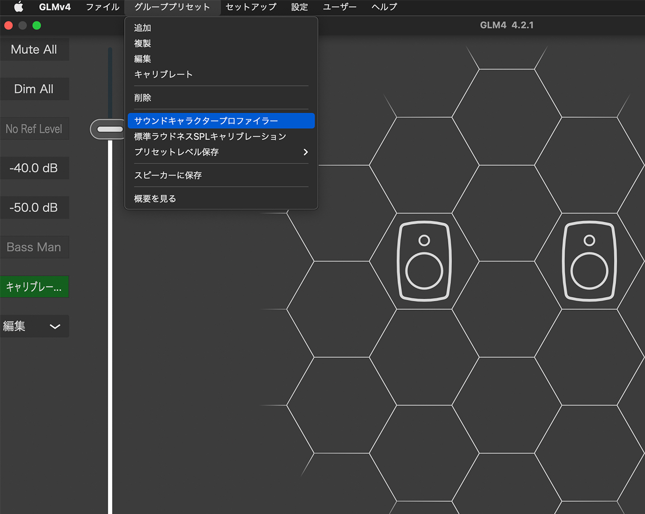Viewport: 645px width, 514px height.
Task: Open the セットアップ menu
Action: coord(250,7)
